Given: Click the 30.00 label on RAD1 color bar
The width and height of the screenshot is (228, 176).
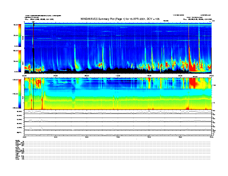Looking at the screenshot, I should coord(16,61).
